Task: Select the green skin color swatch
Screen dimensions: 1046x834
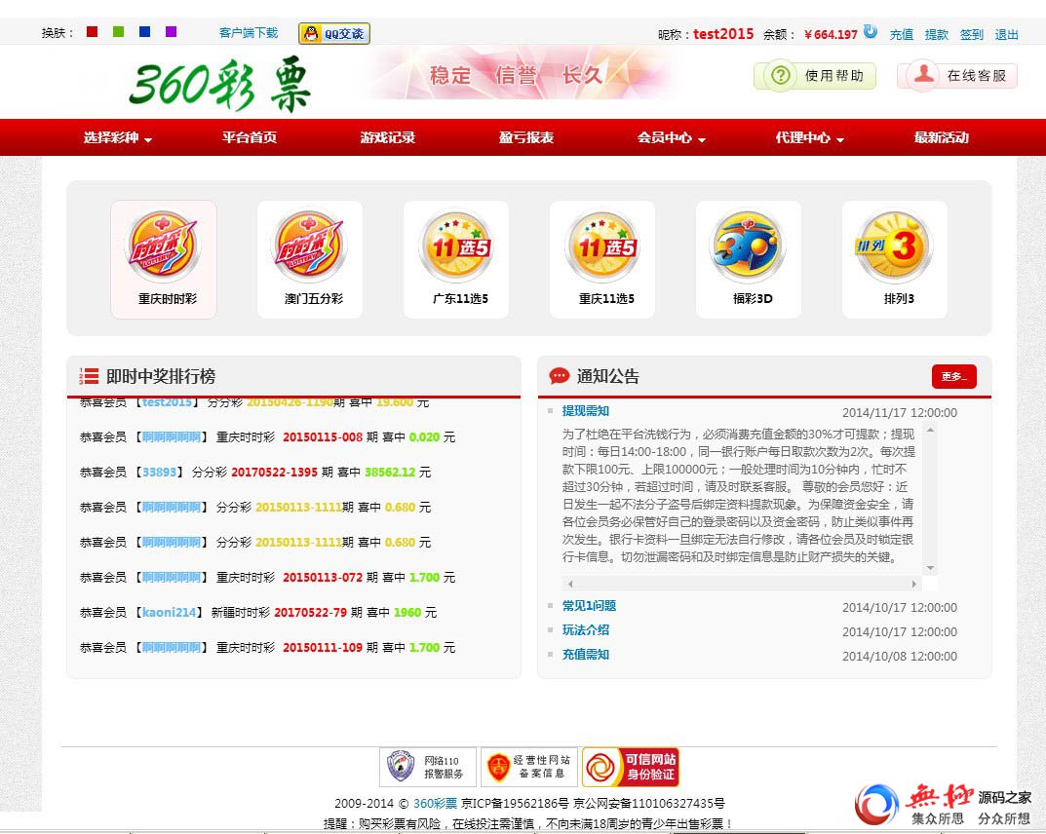Action: [x=119, y=31]
